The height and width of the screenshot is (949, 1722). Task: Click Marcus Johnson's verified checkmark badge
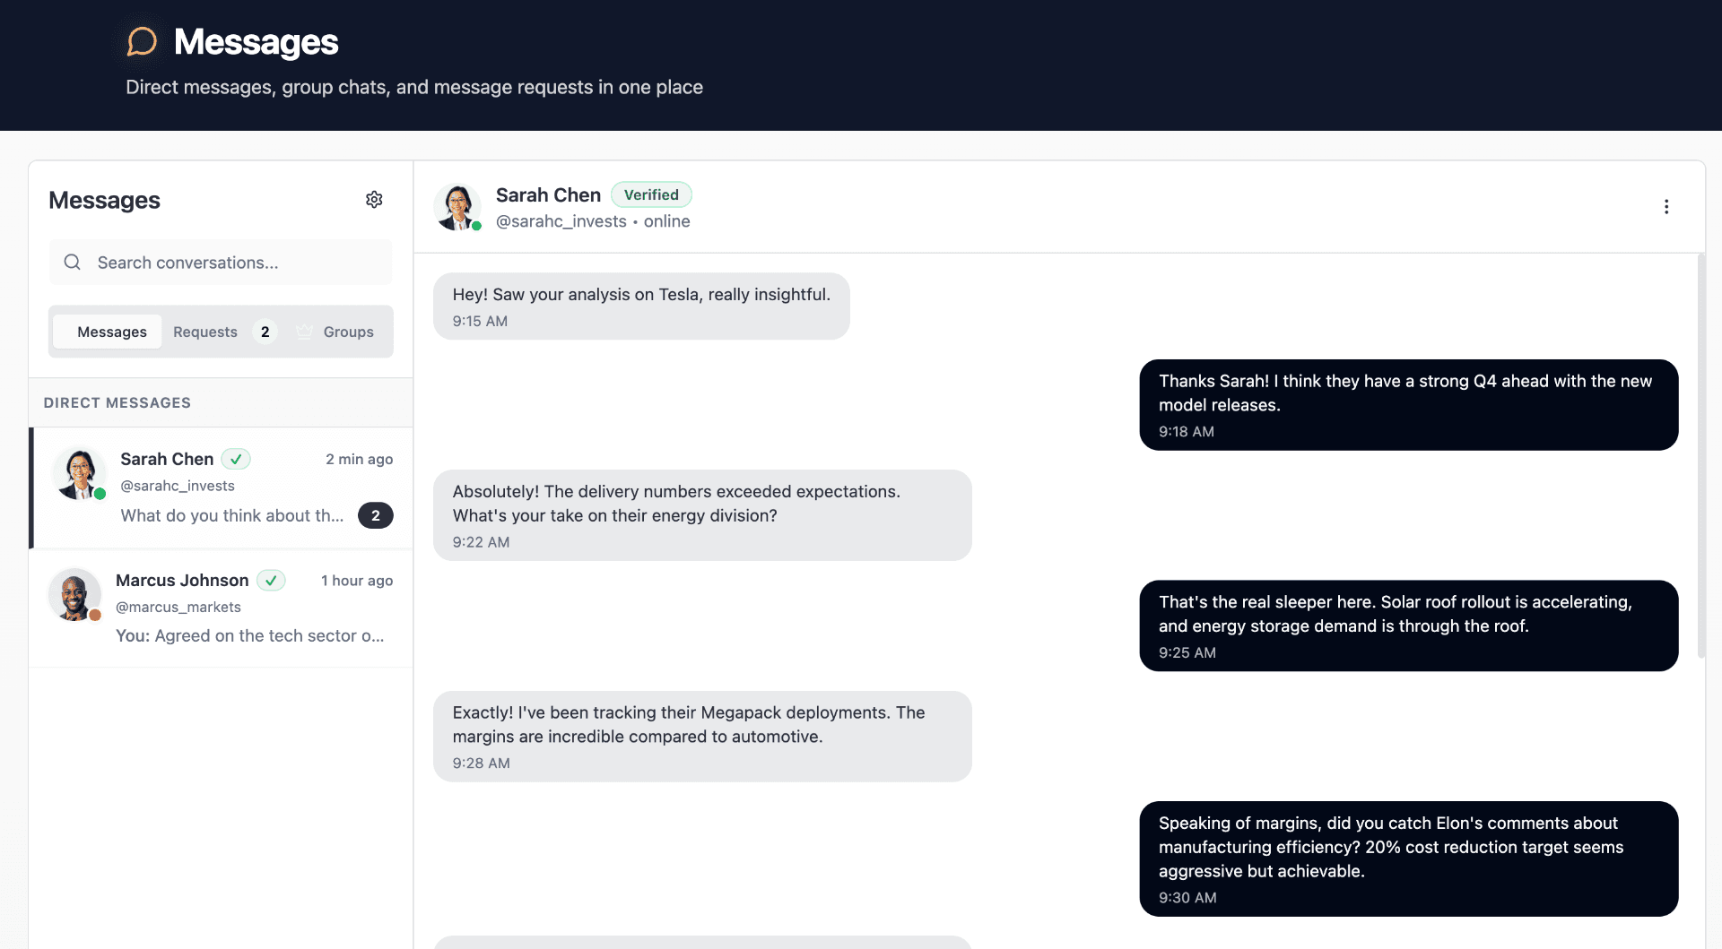(271, 580)
